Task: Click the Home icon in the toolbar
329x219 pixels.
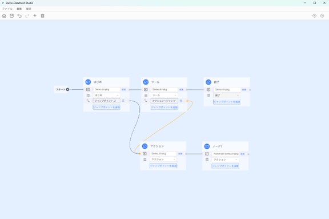Action: 4,16
